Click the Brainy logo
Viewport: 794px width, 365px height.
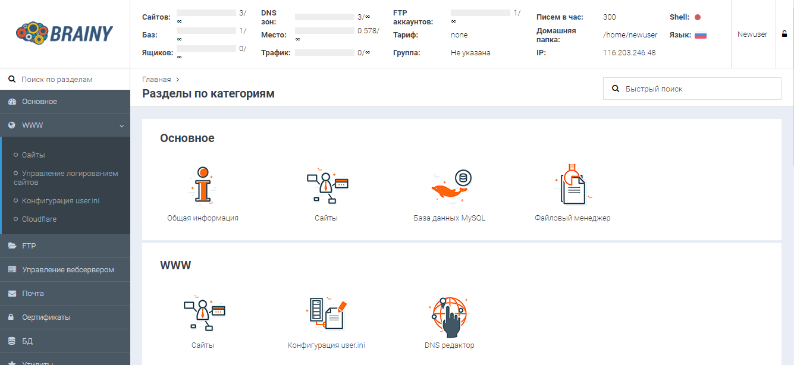(64, 34)
